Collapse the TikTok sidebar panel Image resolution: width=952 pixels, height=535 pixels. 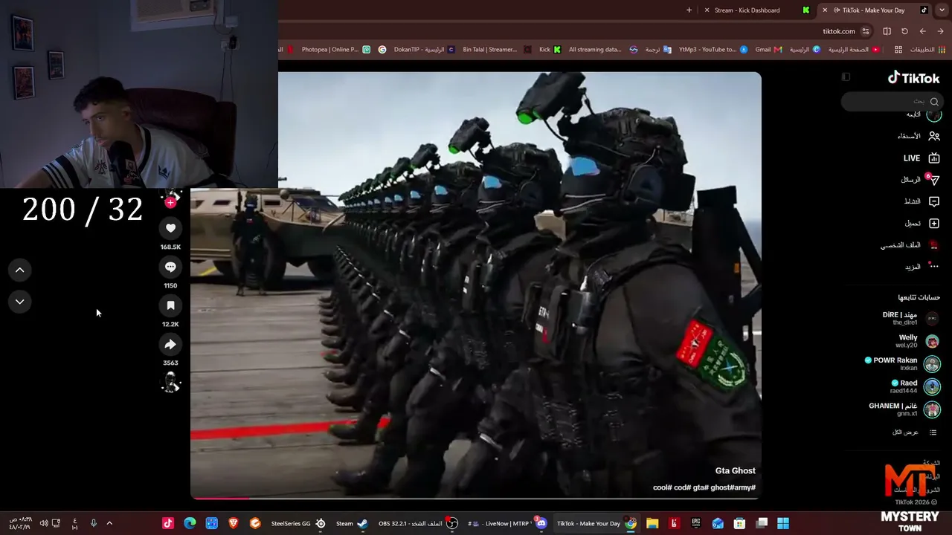click(x=846, y=77)
